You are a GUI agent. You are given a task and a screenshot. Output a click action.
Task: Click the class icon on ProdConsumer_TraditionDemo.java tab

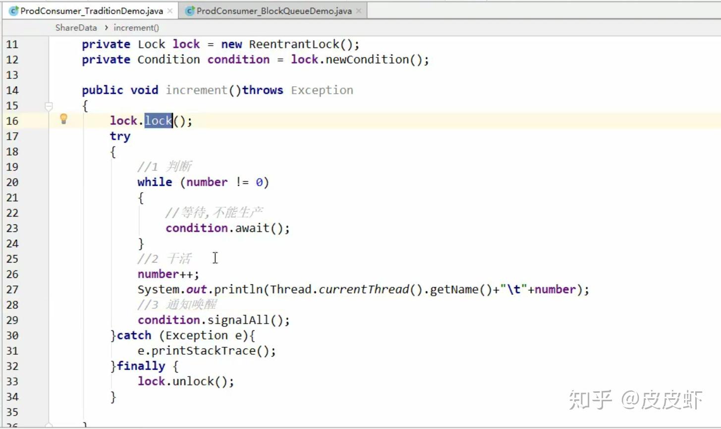[x=14, y=11]
